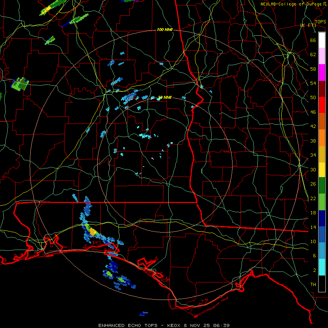Select the cyan legend color band
The height and width of the screenshot is (328, 328).
[x=322, y=267]
